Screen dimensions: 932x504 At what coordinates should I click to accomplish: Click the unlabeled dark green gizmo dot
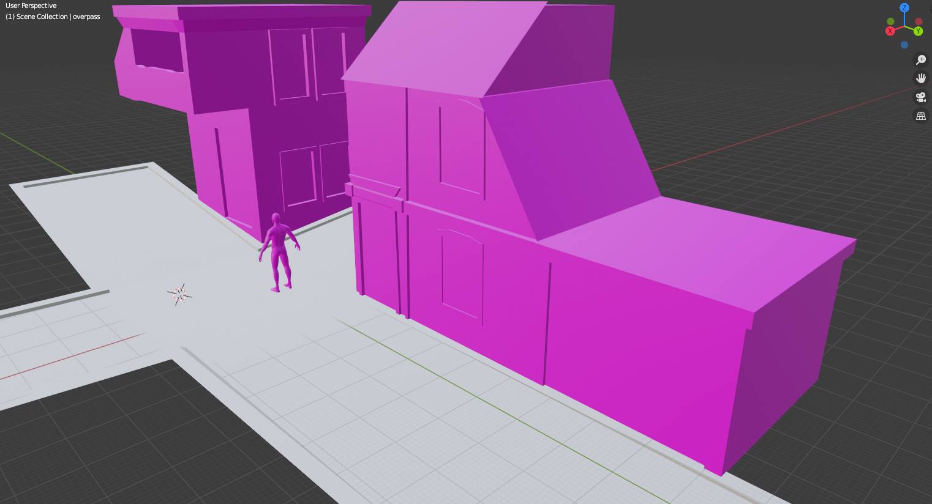point(890,21)
